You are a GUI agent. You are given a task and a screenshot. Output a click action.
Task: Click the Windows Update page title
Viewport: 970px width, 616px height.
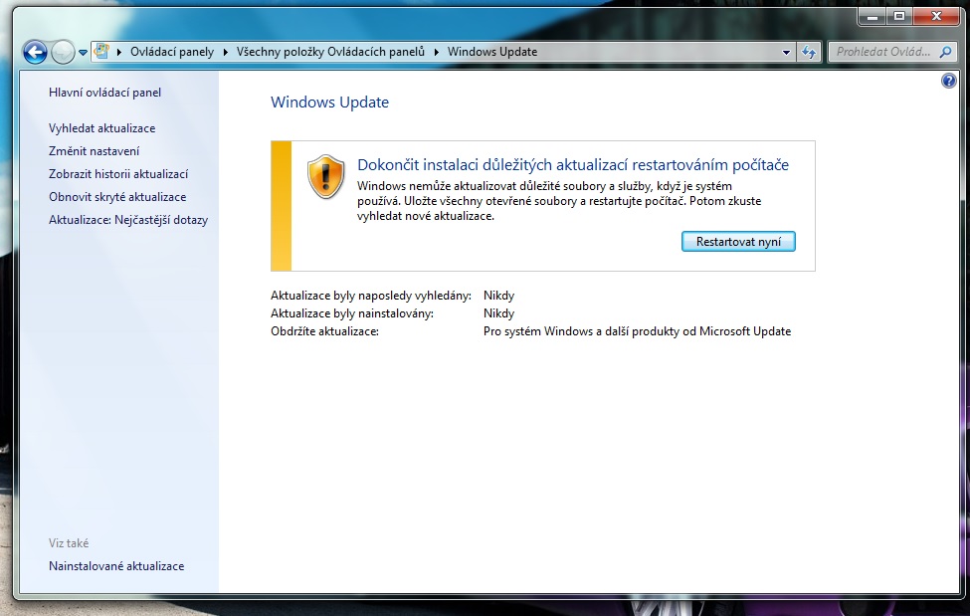point(329,103)
